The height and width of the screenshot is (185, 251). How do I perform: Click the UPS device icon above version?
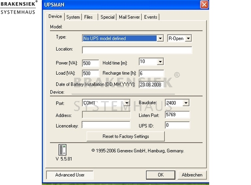(63, 150)
